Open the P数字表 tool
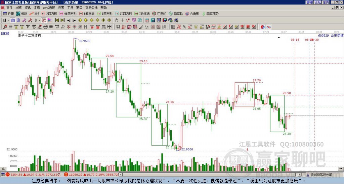Screen dimensions: 344x184 (87, 13)
